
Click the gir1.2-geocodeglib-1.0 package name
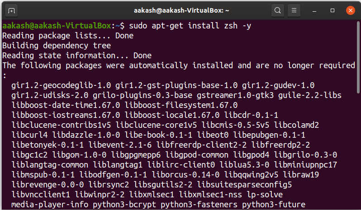tap(61, 85)
